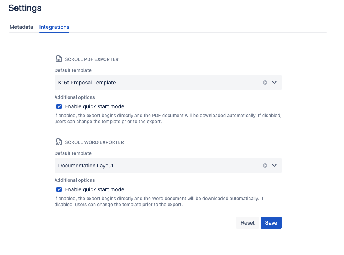The image size is (344, 255).
Task: Clear the K15t Proposal Template selection
Action: pyautogui.click(x=265, y=83)
